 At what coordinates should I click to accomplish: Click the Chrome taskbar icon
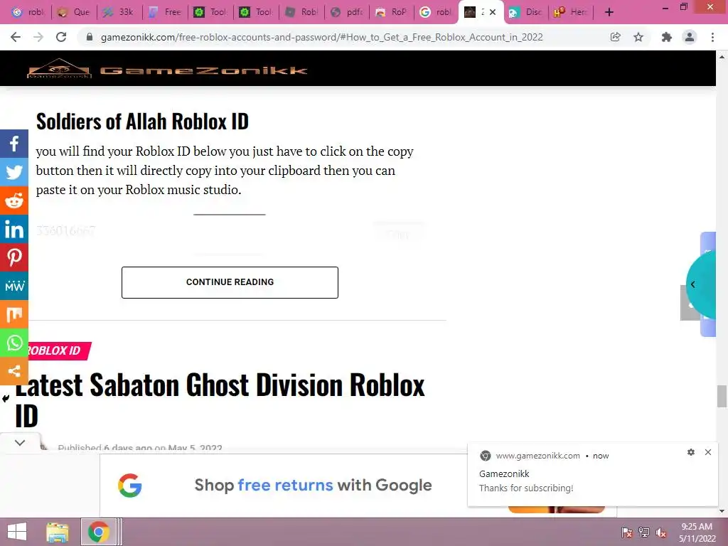click(x=99, y=532)
